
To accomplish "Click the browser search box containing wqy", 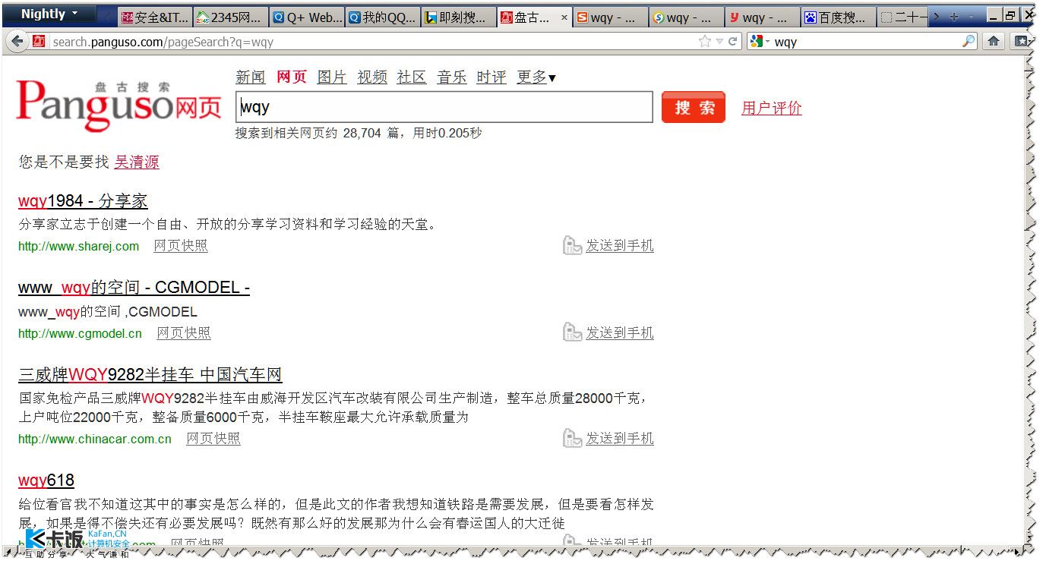I will click(866, 42).
